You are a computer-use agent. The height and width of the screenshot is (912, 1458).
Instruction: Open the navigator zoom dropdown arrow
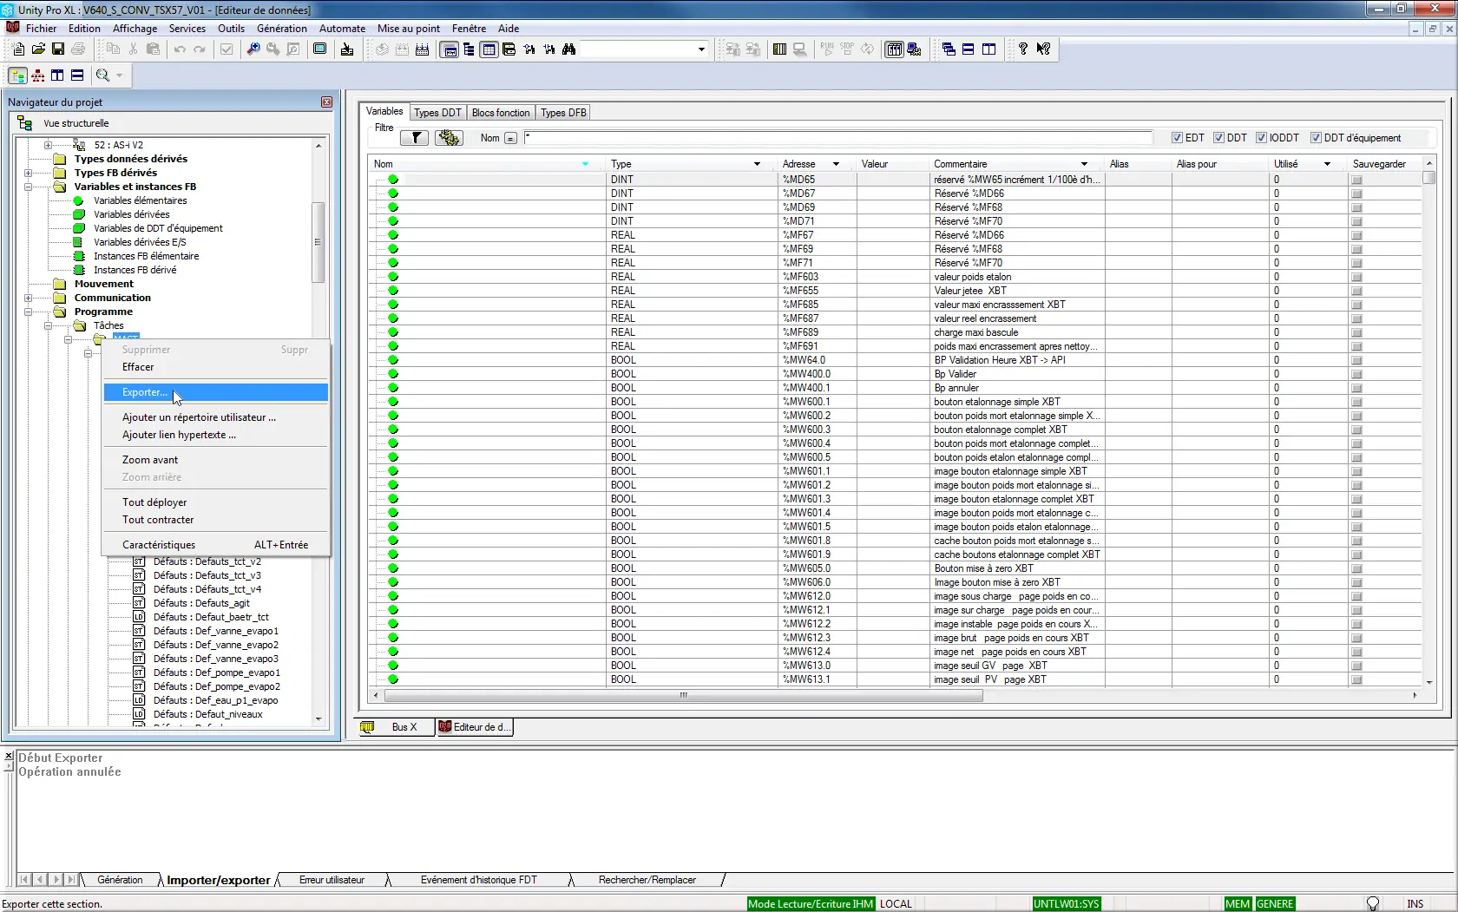coord(119,75)
